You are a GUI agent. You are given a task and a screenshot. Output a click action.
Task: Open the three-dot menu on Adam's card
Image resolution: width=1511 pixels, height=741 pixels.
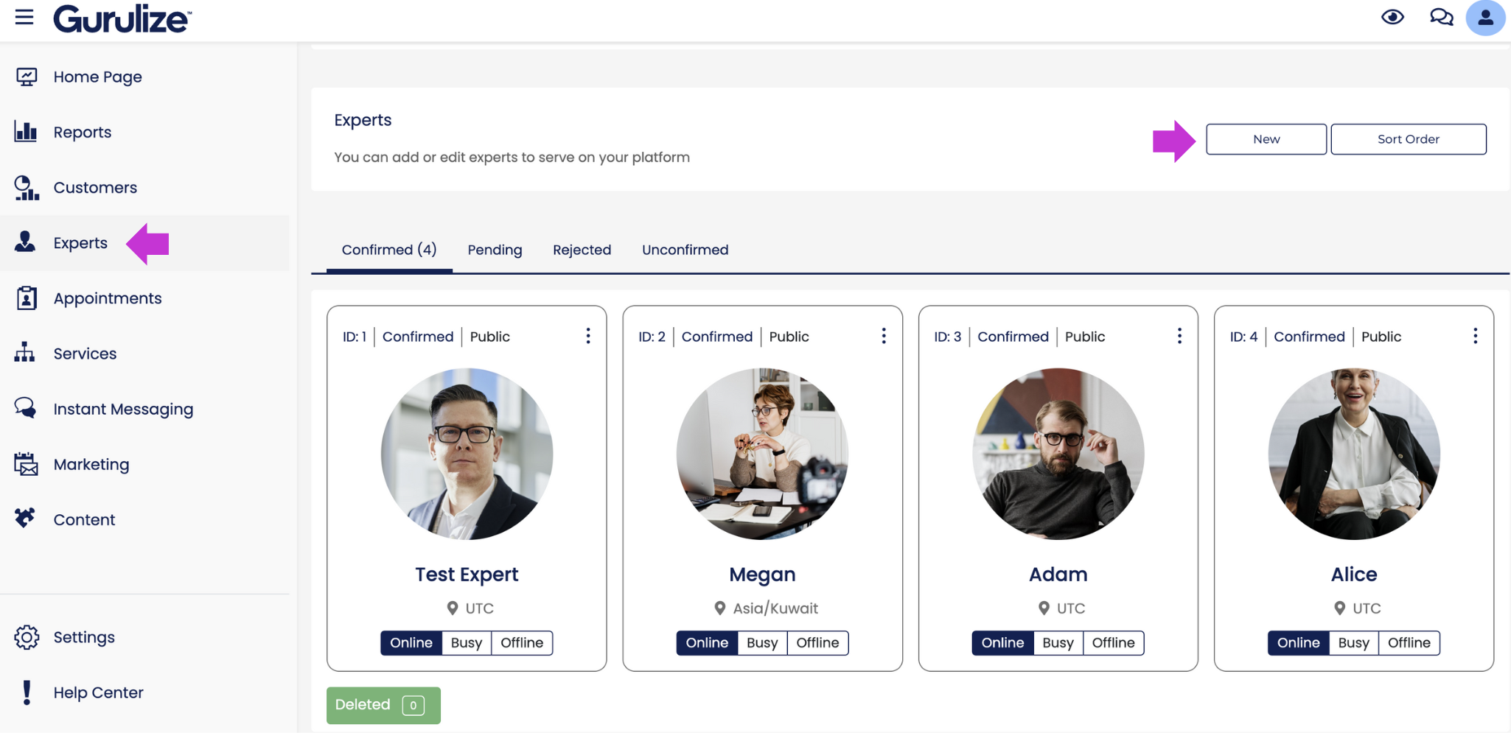[1179, 336]
